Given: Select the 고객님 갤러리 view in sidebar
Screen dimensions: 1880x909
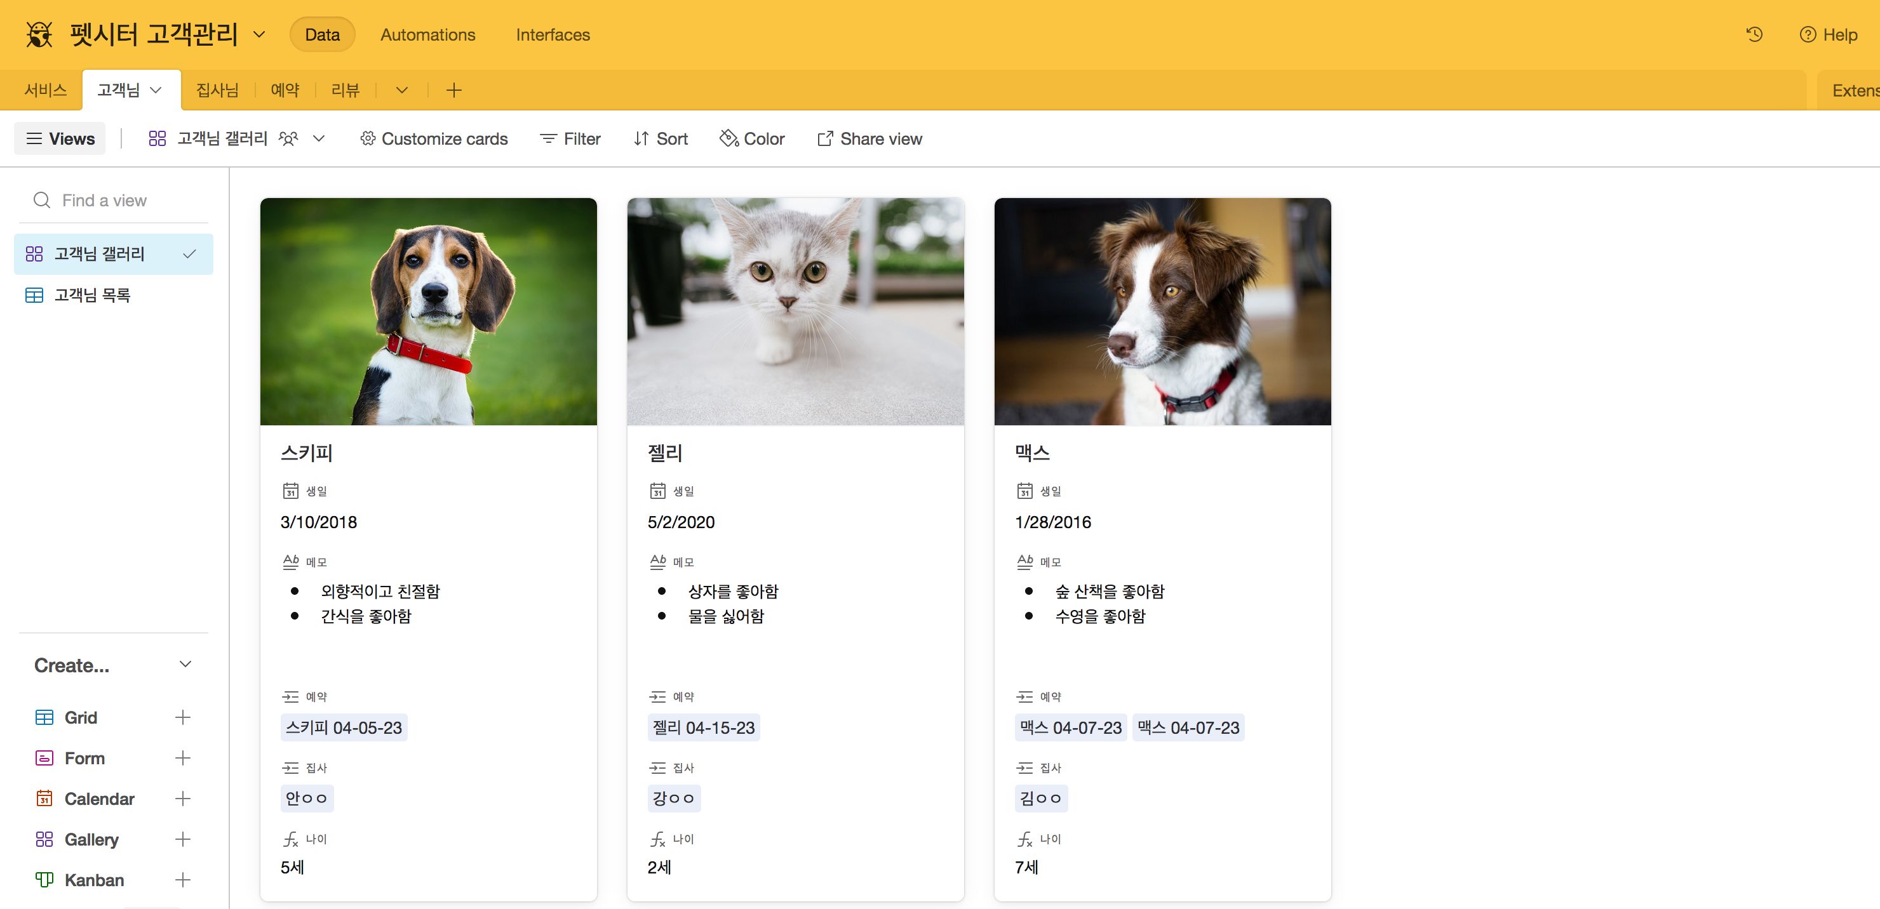Looking at the screenshot, I should pos(113,254).
